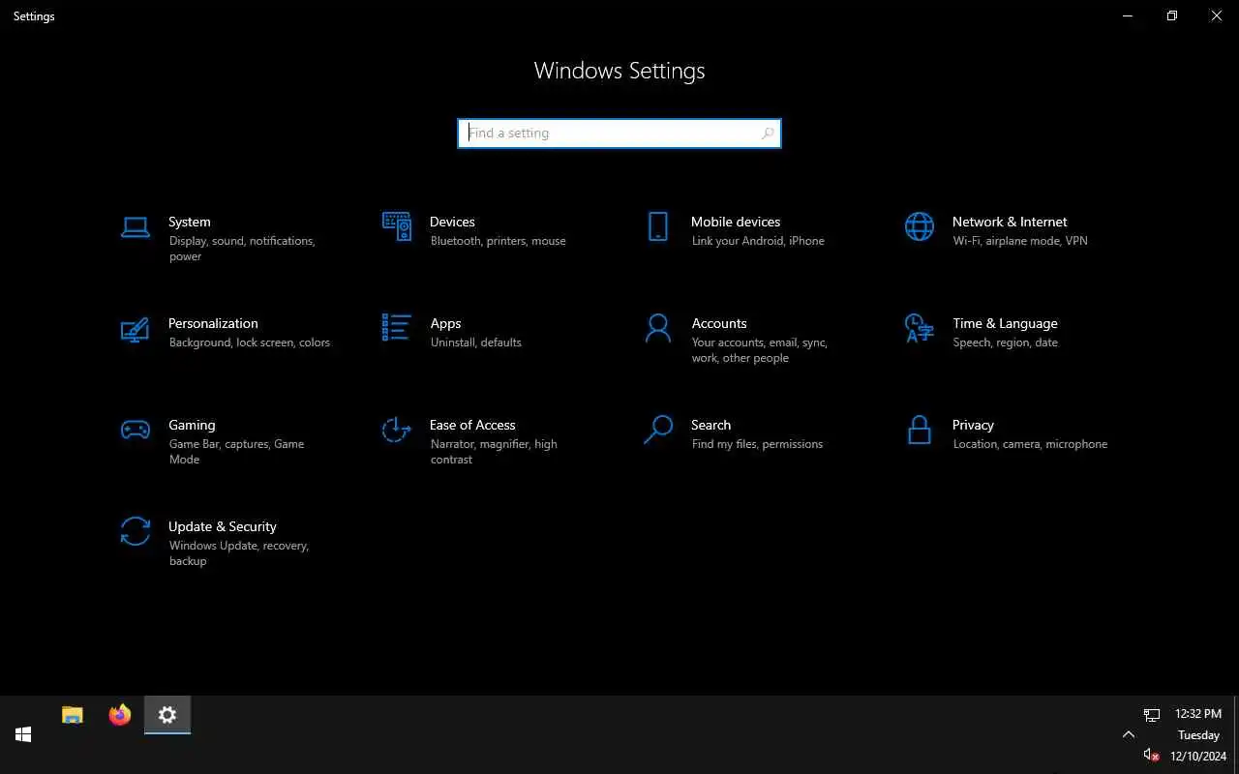Image resolution: width=1239 pixels, height=774 pixels.
Task: Click 'Background, lock screen, colors' description
Action: 250,342
